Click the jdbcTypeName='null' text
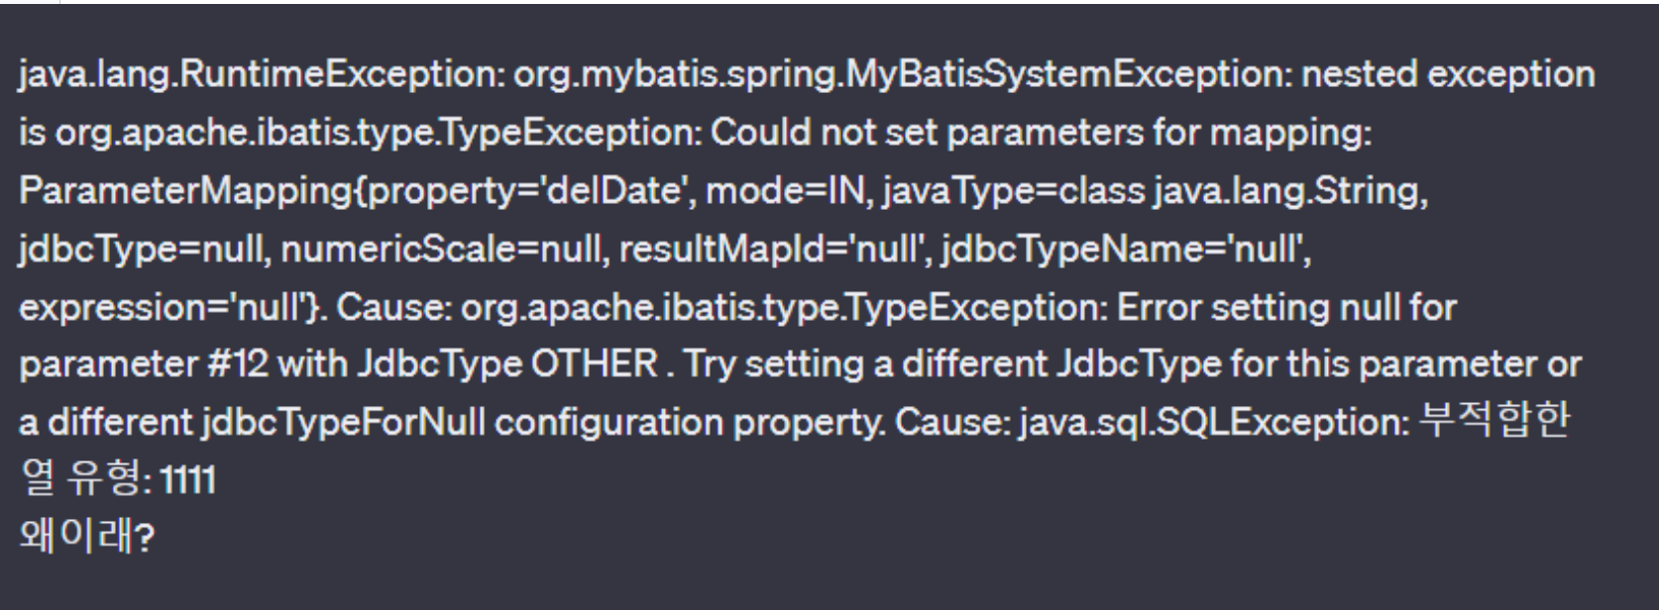 point(1123,250)
